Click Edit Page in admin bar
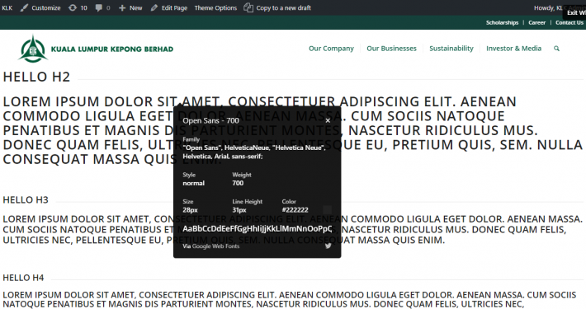The width and height of the screenshot is (586, 309). (169, 8)
